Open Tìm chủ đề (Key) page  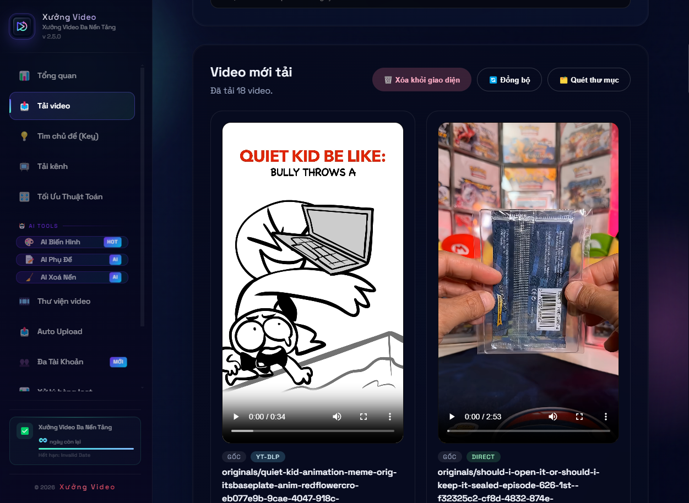tap(72, 136)
